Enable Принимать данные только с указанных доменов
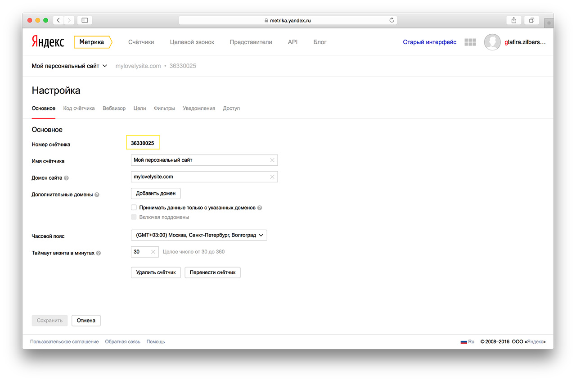The image size is (576, 381). click(134, 208)
